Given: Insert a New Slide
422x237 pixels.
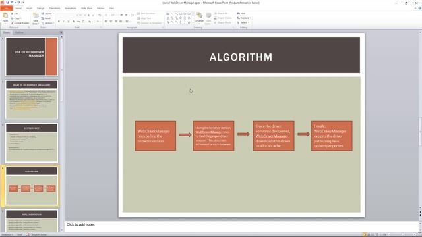Looking at the screenshot, I should 36,18.
